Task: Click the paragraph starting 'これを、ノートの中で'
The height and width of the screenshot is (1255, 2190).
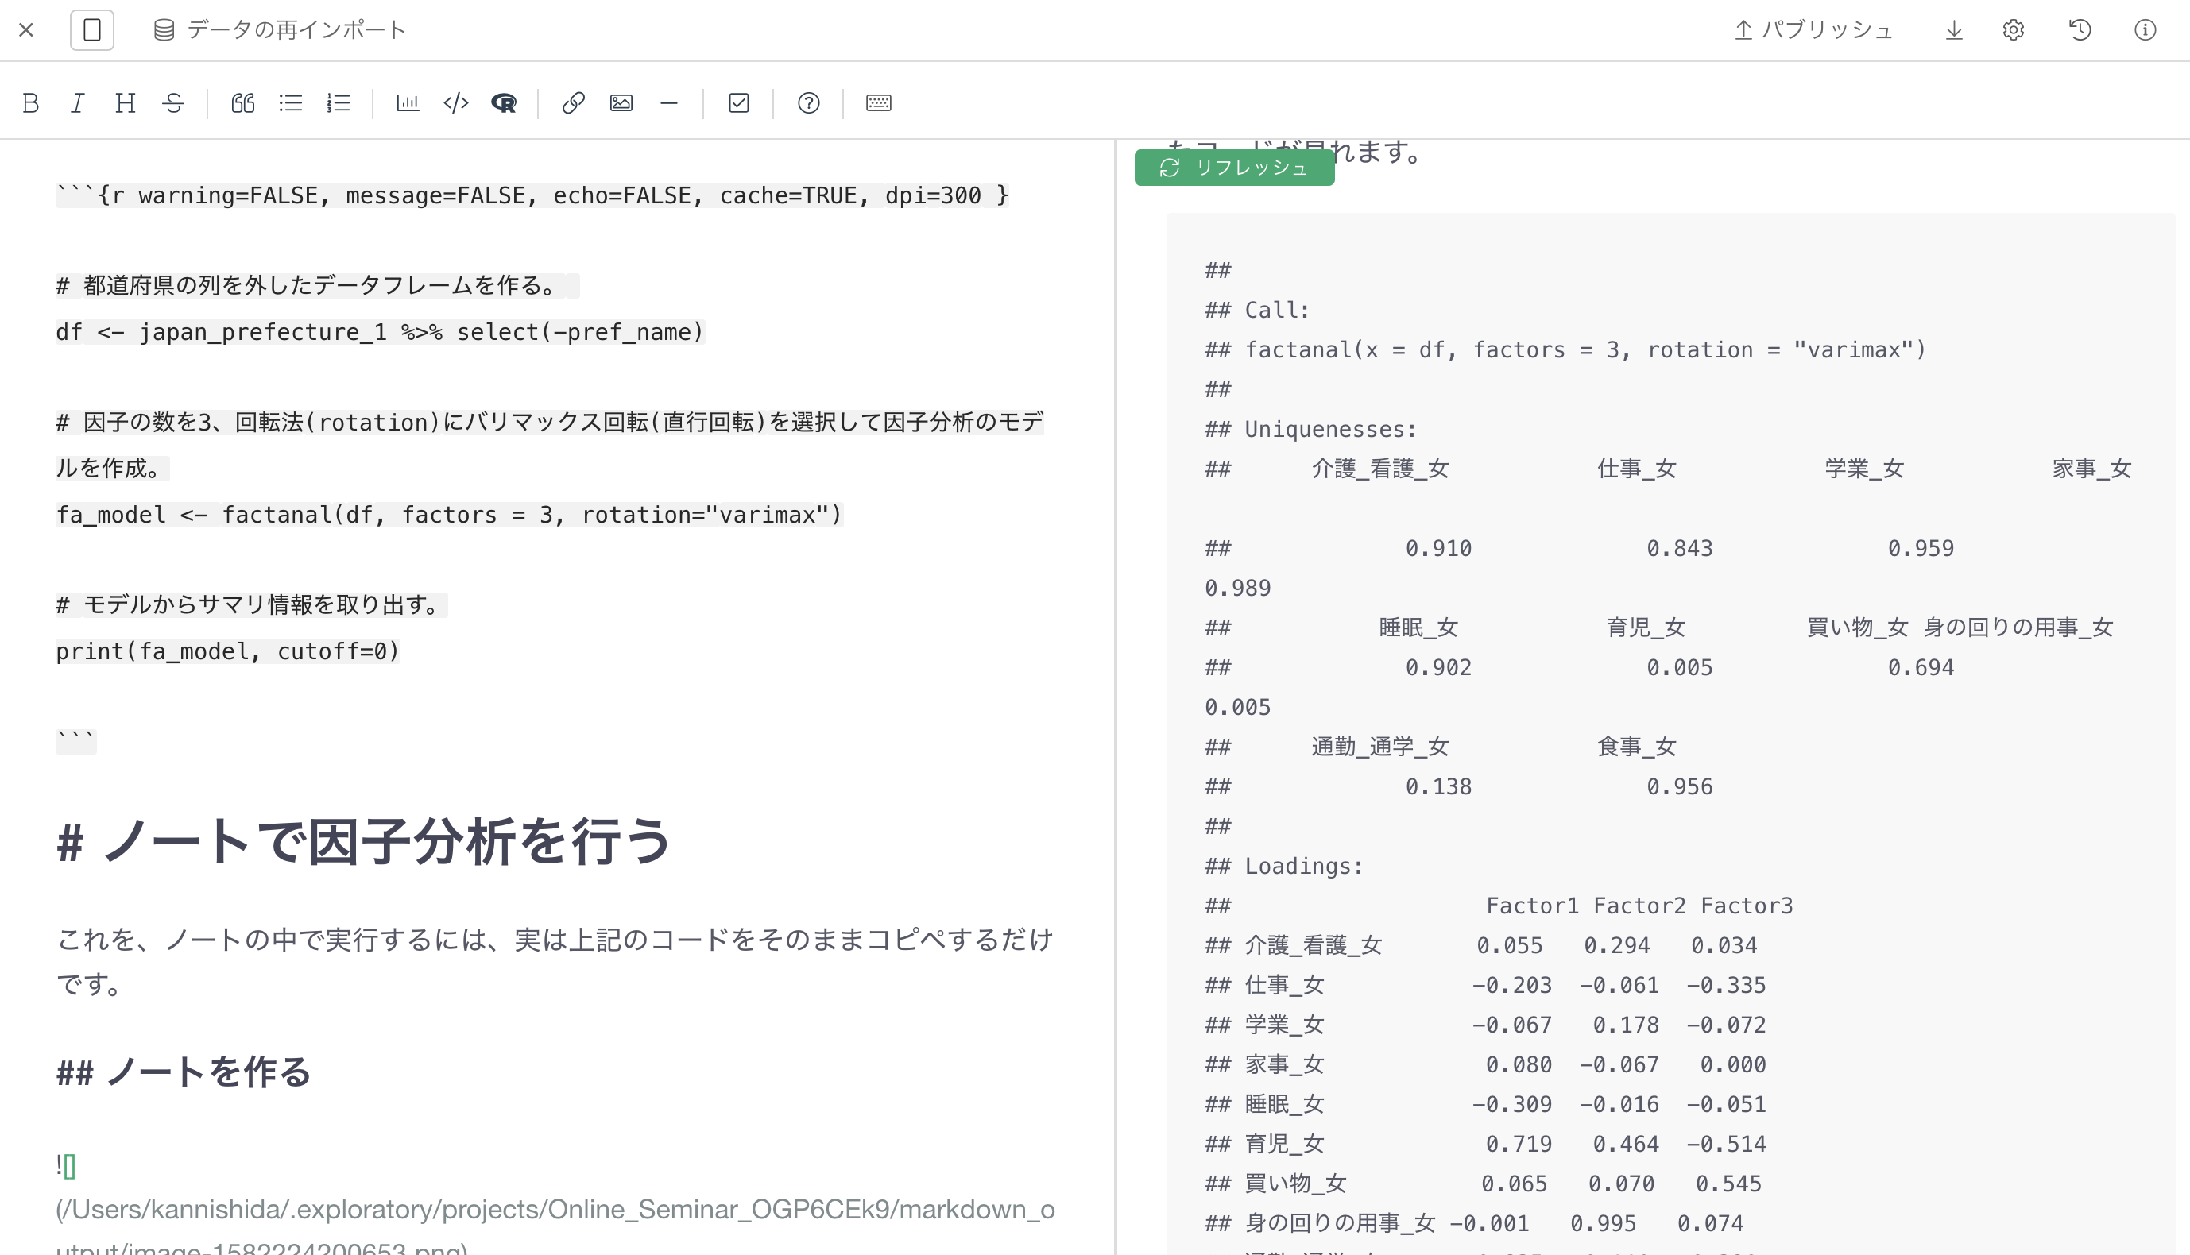Action: tap(555, 962)
